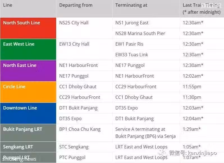Click the WeChat logo icon in the watermark
The width and height of the screenshot is (224, 163).
click(163, 153)
